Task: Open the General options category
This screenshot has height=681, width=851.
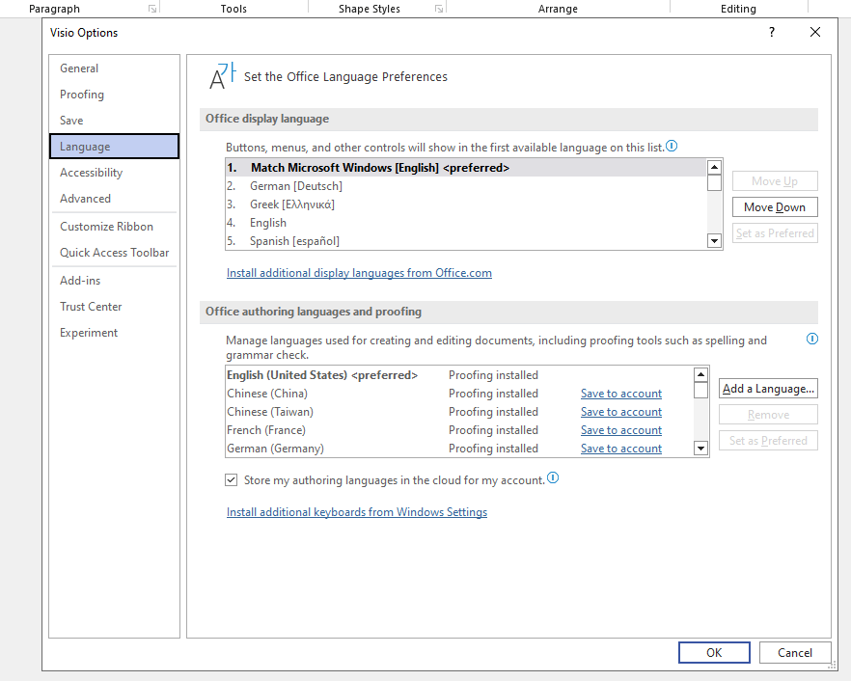Action: coord(114,68)
